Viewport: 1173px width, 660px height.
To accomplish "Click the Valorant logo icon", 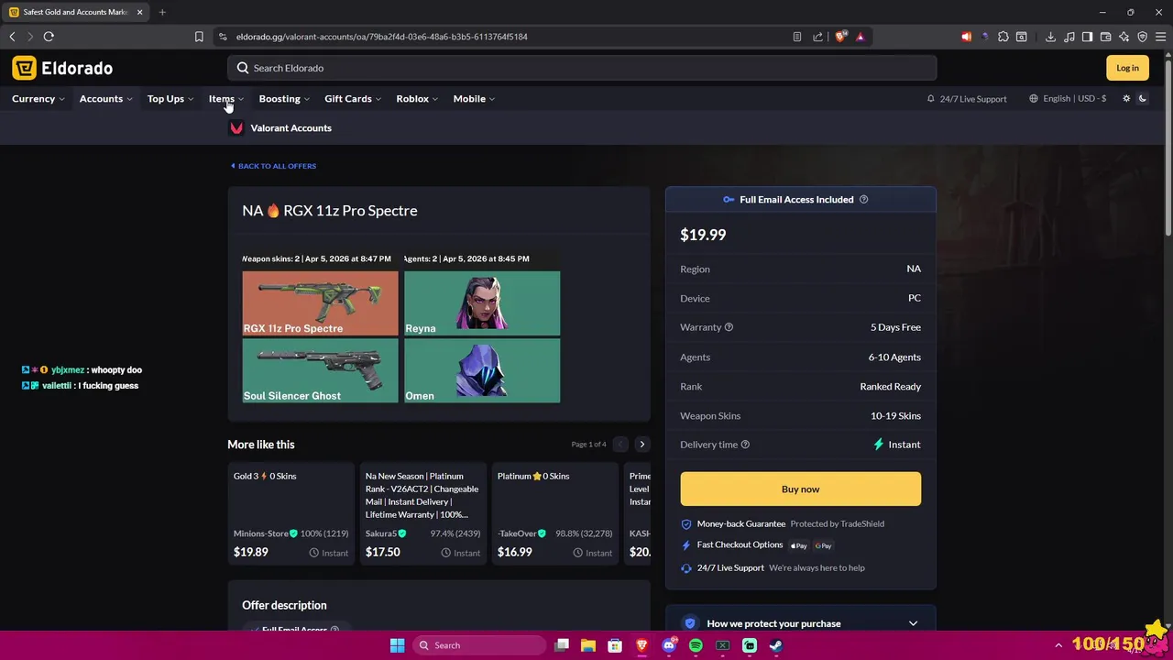I will tap(236, 128).
